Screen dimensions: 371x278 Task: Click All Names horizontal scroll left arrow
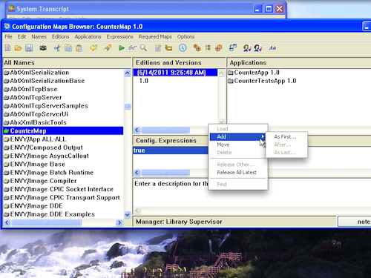coord(7,222)
